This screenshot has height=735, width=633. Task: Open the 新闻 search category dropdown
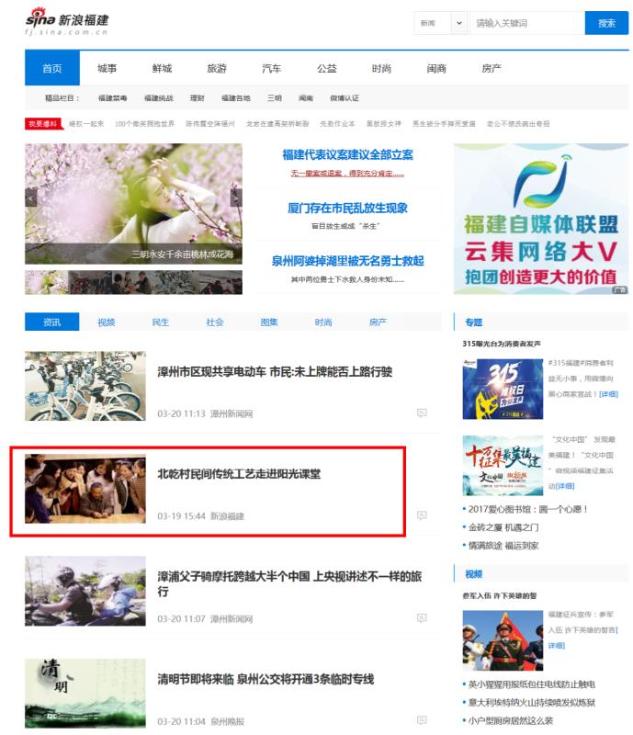click(x=441, y=23)
